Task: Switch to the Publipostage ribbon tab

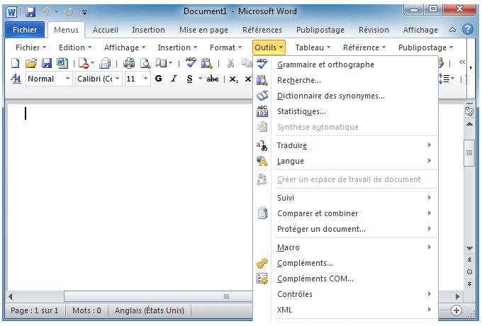Action: coord(320,30)
